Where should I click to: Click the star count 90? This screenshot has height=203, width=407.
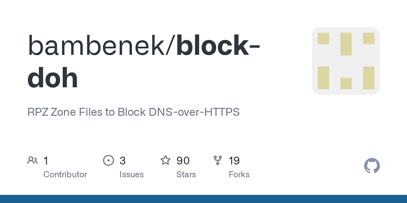coord(183,161)
